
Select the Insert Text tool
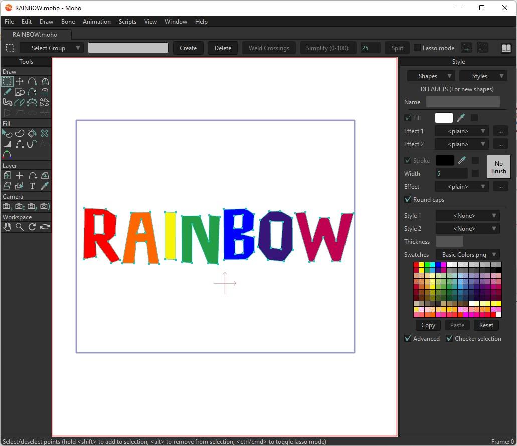(x=32, y=186)
